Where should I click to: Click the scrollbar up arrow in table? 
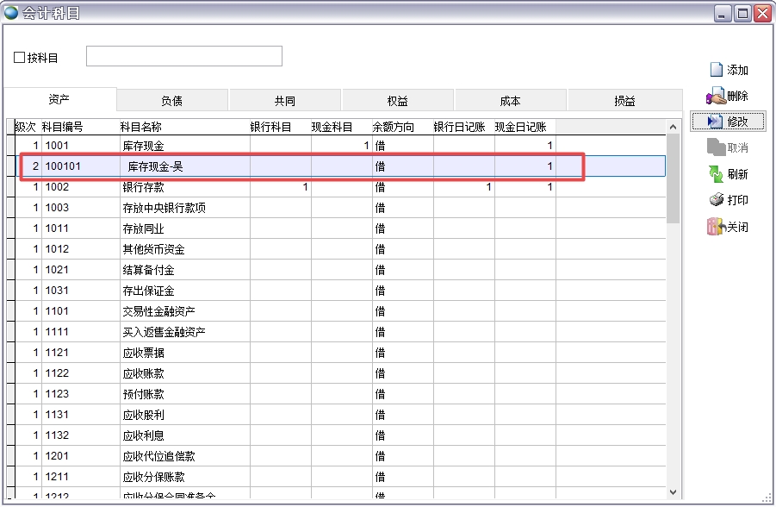pos(674,127)
